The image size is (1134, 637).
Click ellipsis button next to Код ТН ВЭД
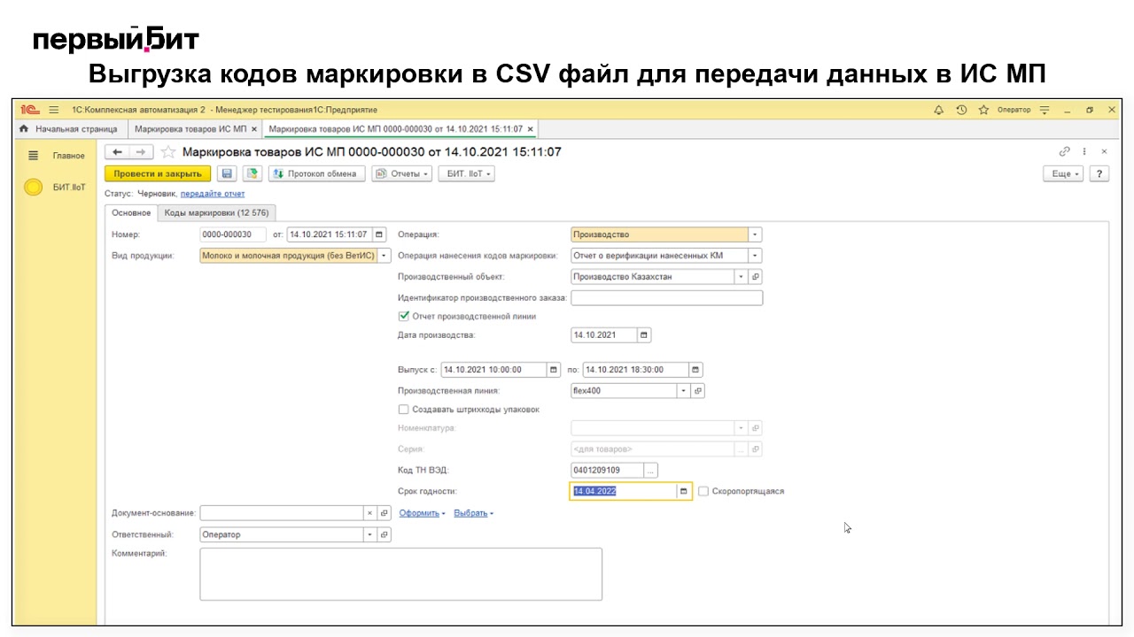(651, 470)
